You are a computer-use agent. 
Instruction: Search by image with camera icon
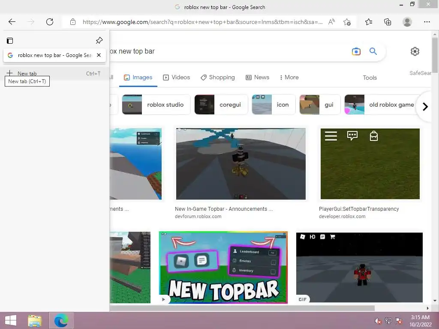(x=356, y=51)
